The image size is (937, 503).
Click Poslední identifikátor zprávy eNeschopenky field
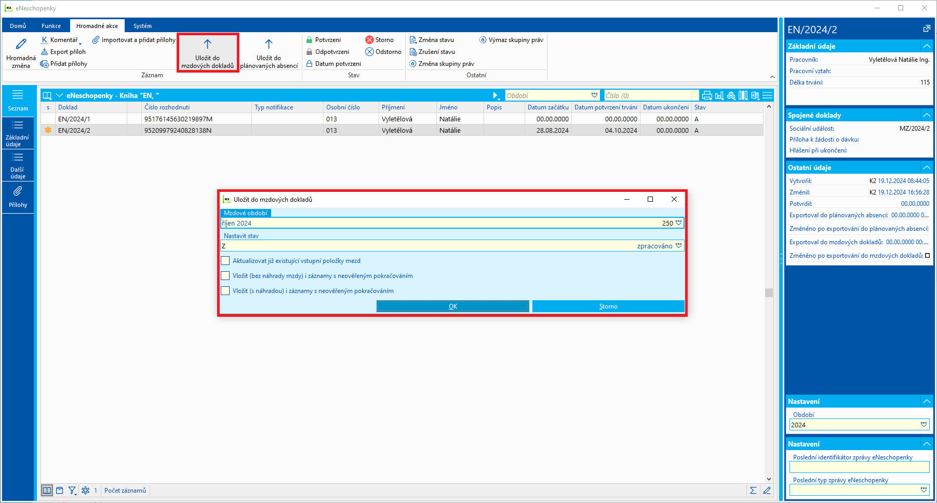click(x=859, y=467)
